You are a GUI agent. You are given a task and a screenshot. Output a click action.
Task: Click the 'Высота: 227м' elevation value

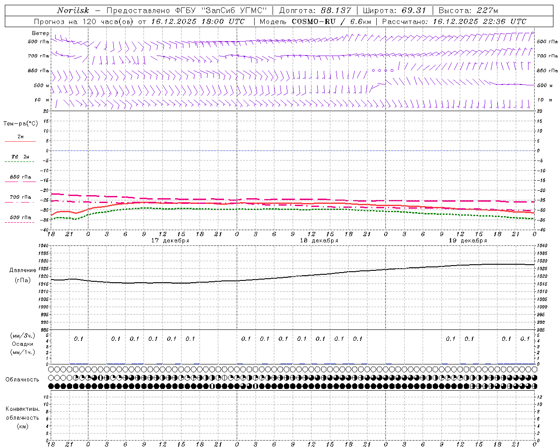pos(468,10)
